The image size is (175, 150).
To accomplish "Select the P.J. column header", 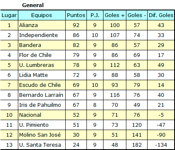I will click(x=95, y=15).
